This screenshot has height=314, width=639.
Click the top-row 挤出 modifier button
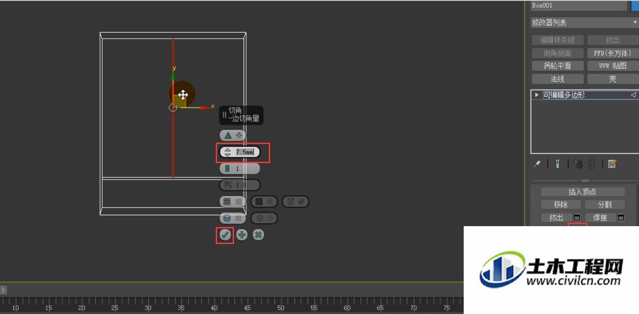(x=612, y=40)
